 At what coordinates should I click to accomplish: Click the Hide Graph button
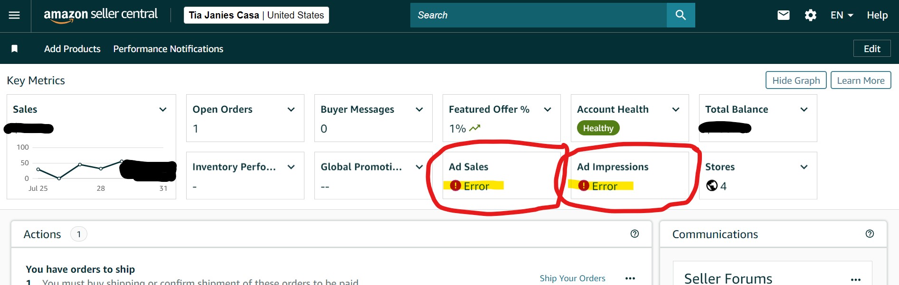click(796, 80)
